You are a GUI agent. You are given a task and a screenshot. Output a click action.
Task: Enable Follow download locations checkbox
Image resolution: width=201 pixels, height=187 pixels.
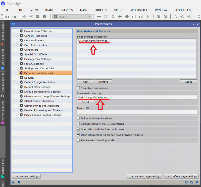tap(78, 118)
